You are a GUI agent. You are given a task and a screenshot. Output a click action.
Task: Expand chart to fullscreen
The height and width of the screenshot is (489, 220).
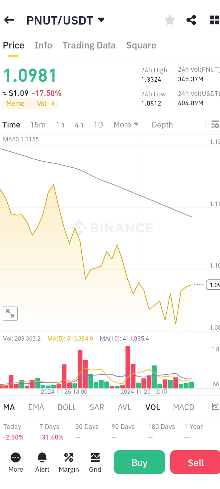(10, 313)
